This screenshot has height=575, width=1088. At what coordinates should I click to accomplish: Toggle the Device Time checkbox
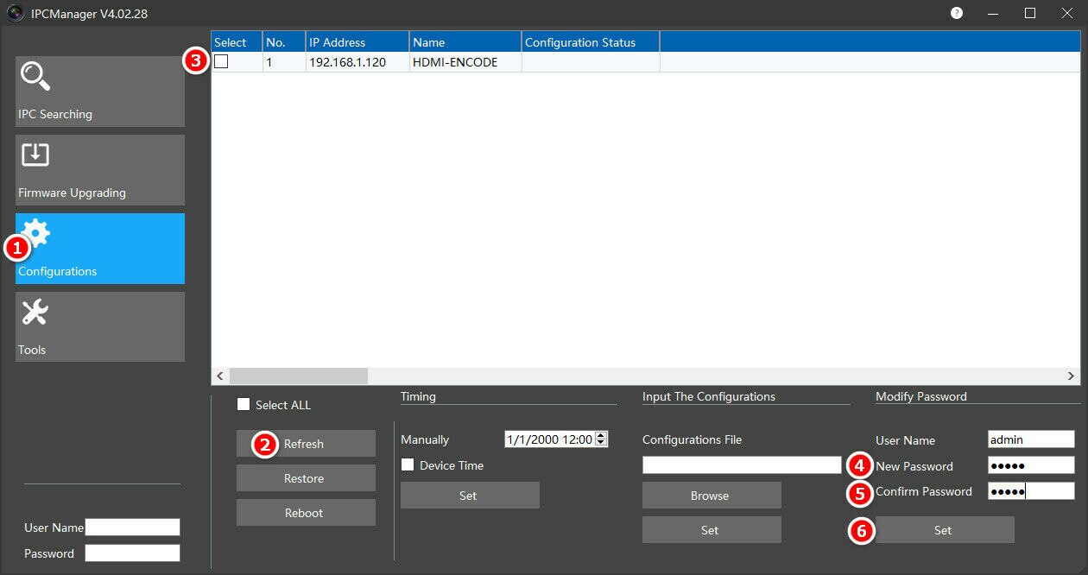(x=408, y=464)
